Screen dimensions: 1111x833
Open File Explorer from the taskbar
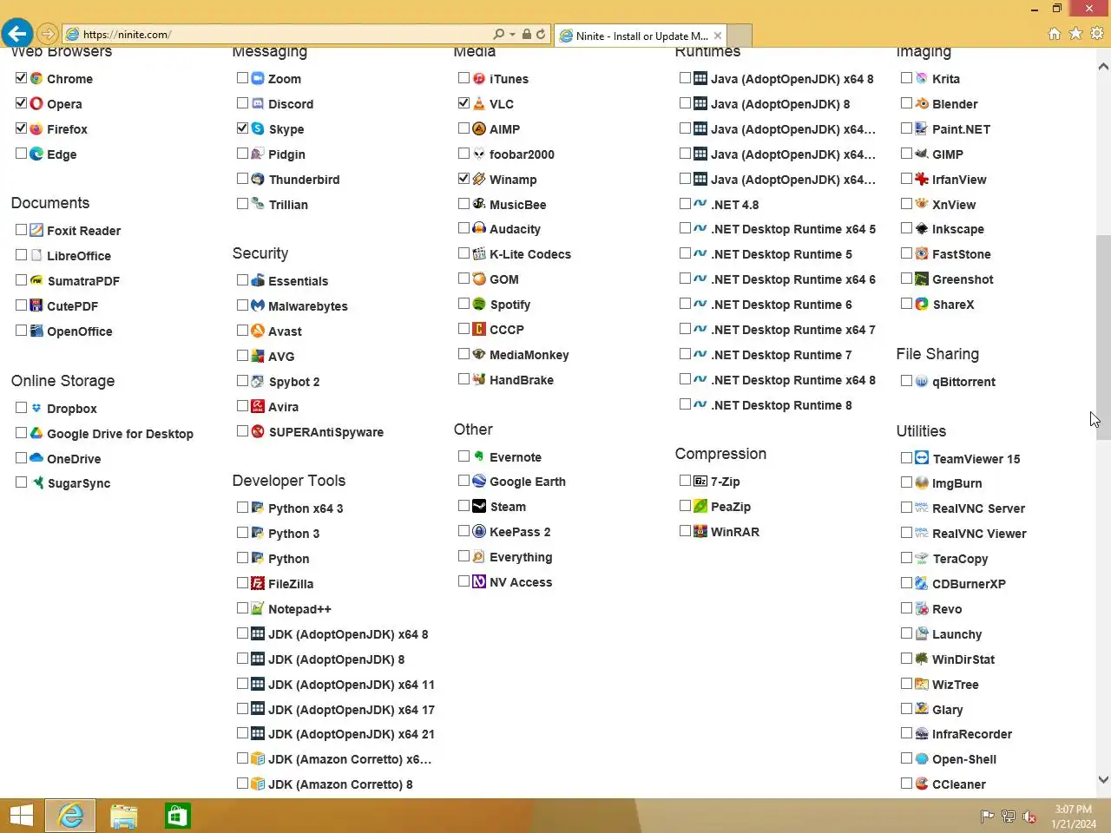[124, 816]
